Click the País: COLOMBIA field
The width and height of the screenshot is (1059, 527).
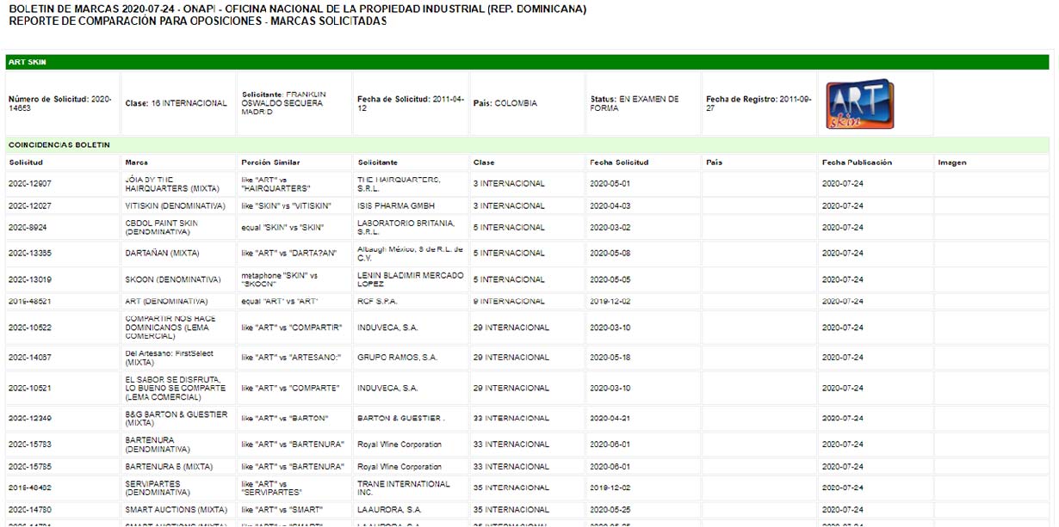point(505,103)
